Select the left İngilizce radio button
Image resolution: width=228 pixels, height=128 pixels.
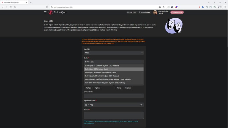pos(93,88)
